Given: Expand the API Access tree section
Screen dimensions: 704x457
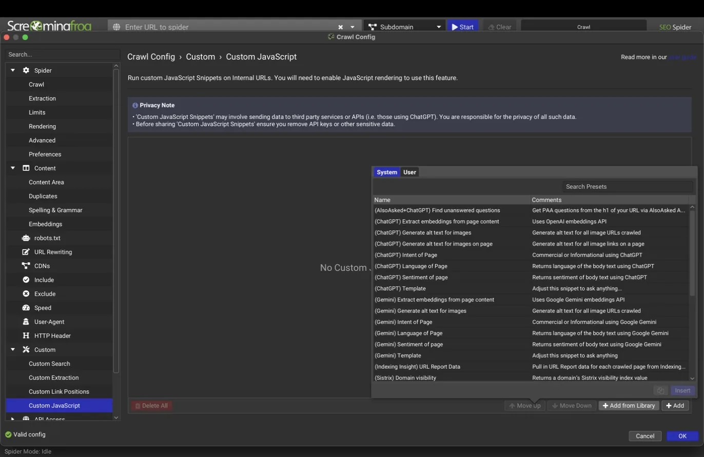Looking at the screenshot, I should coord(13,419).
